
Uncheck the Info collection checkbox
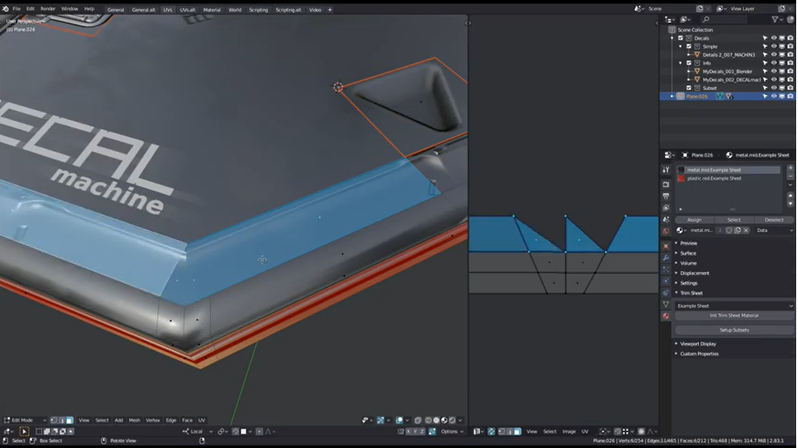pos(689,63)
